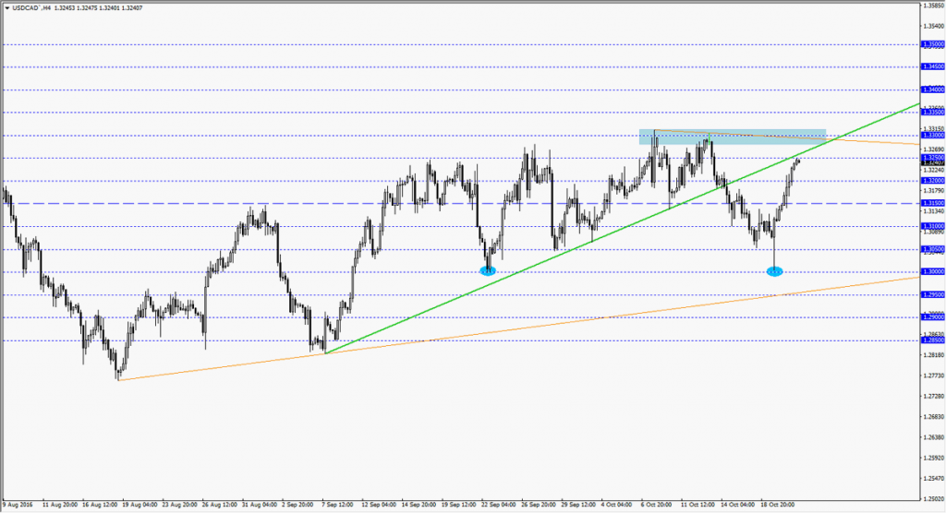
Task: Click the 12 Sep 04:00 time label
Action: coord(379,505)
